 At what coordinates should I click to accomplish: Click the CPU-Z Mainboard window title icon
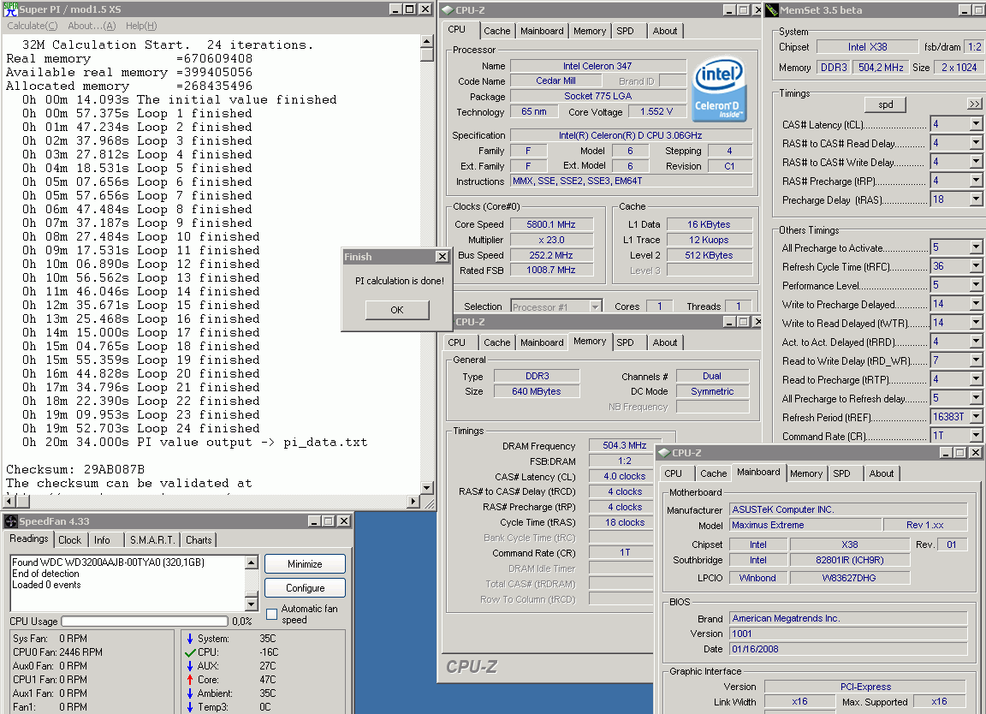coord(664,453)
